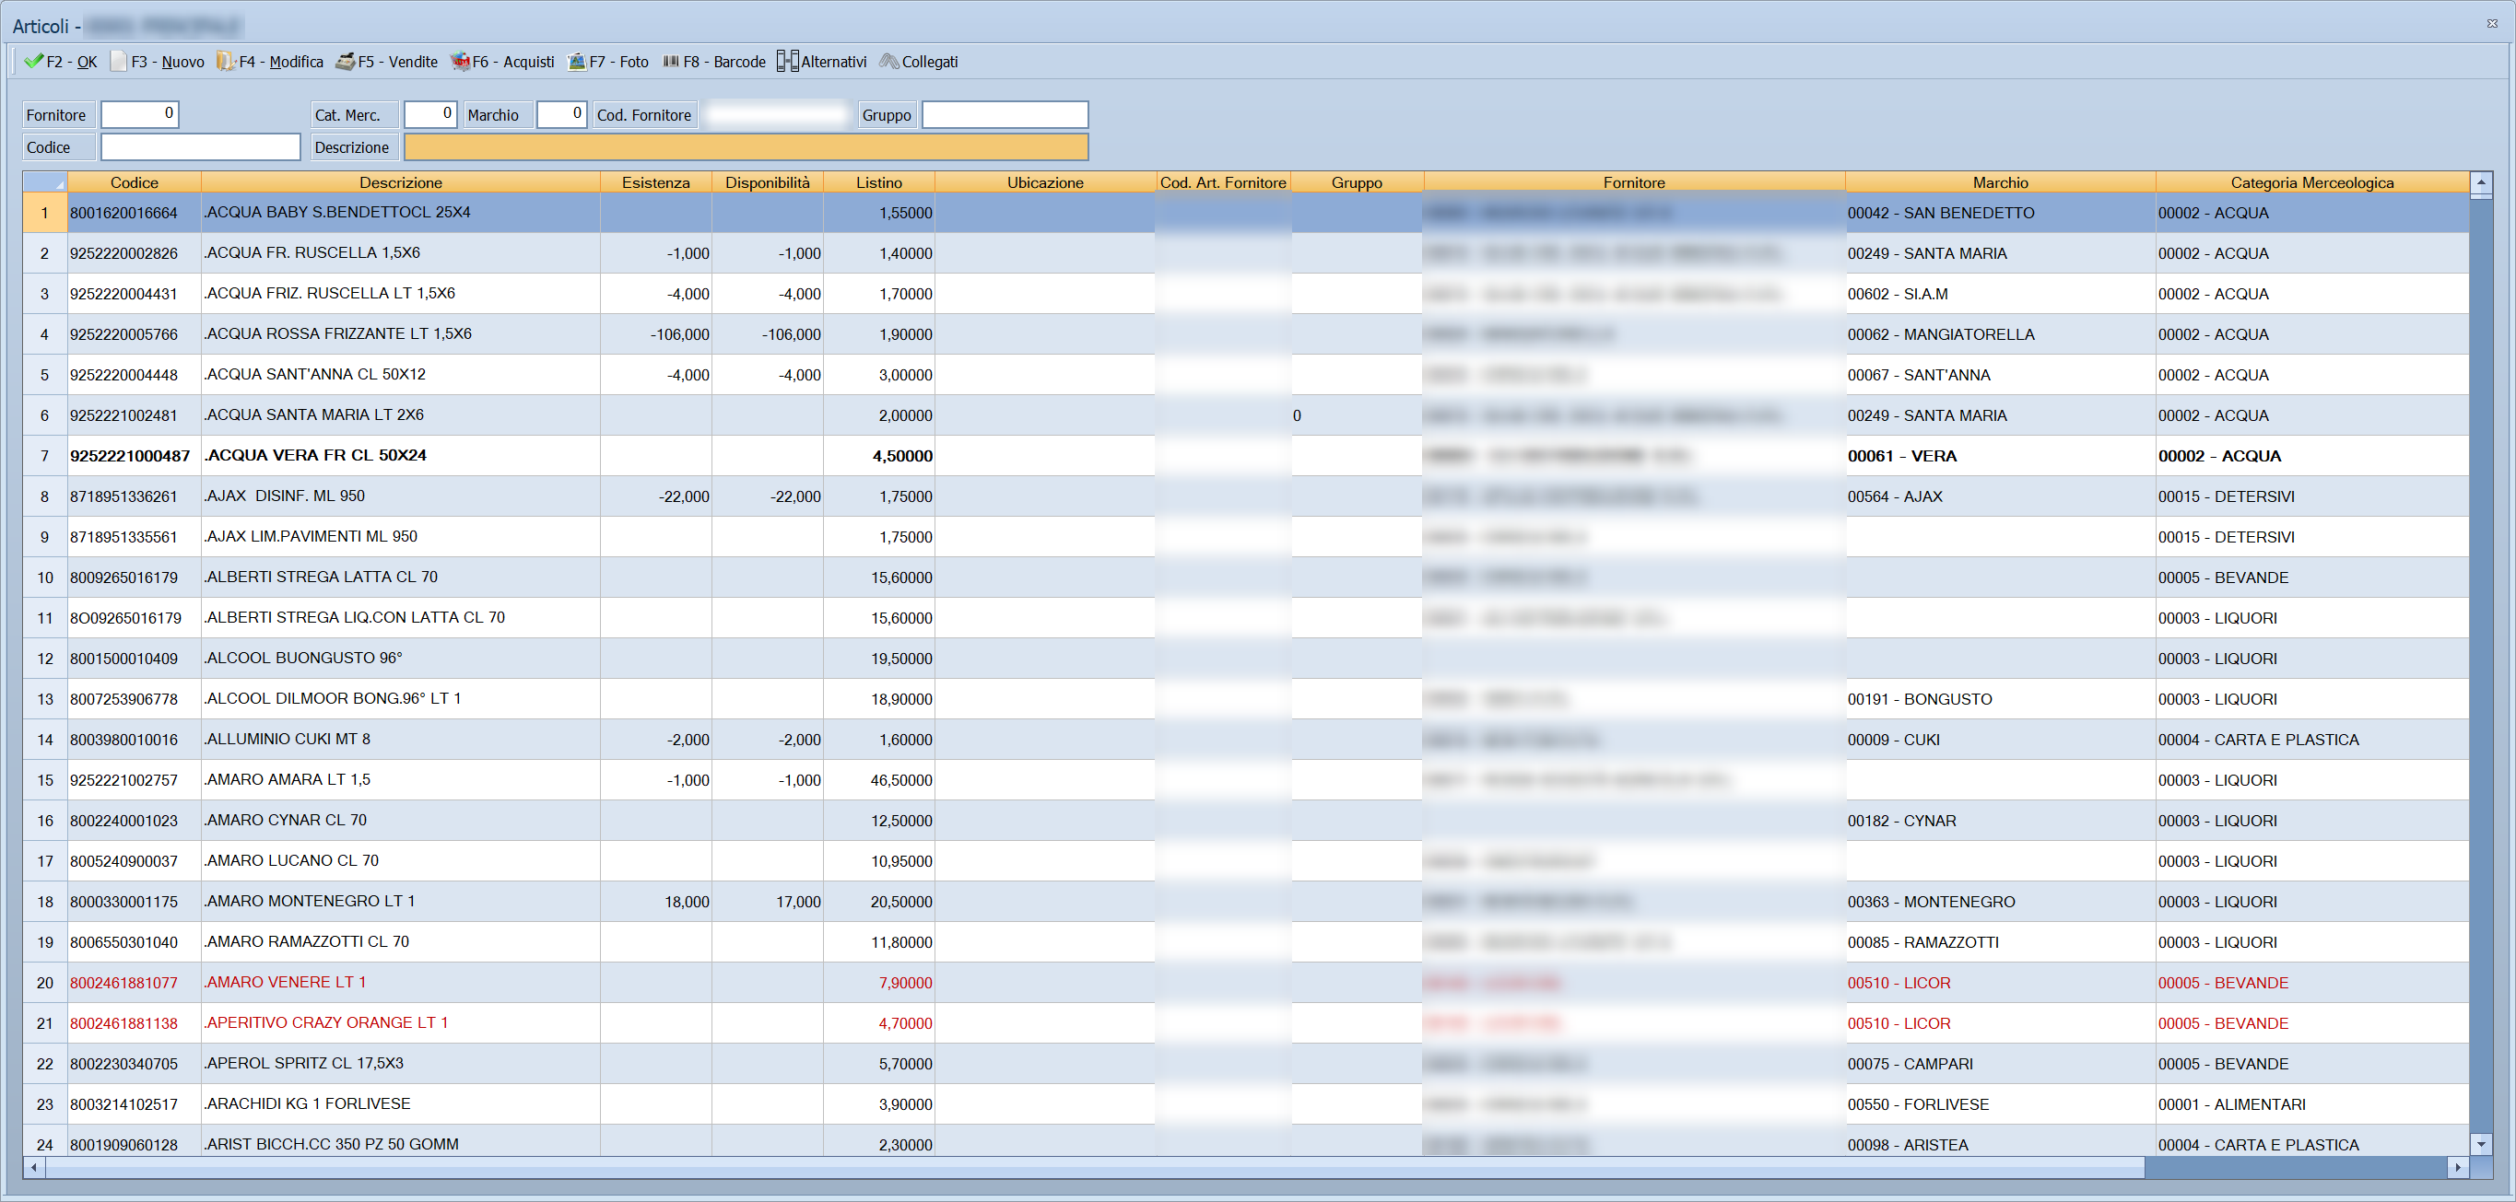Select row .AMARO VENERE LT 1
This screenshot has width=2516, height=1202.
coord(1245,982)
